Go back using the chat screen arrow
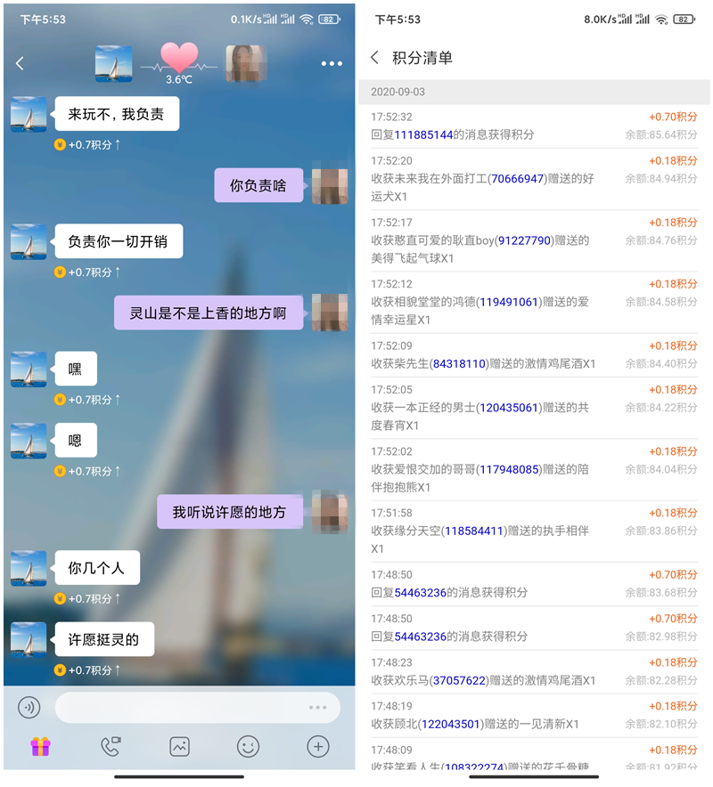 (20, 63)
